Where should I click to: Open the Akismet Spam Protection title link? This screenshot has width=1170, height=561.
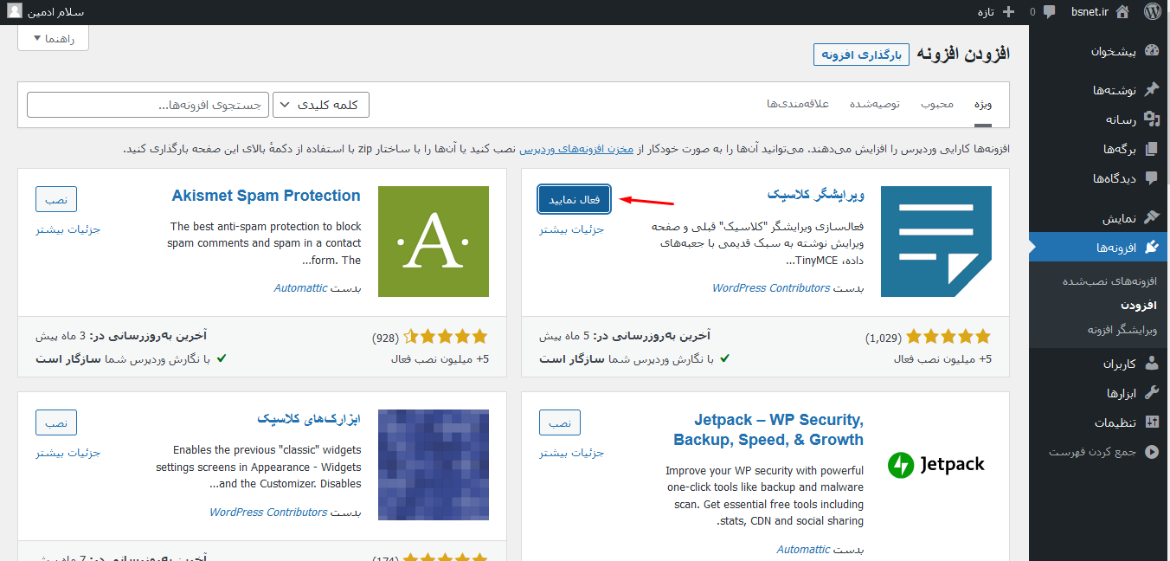[x=267, y=196]
